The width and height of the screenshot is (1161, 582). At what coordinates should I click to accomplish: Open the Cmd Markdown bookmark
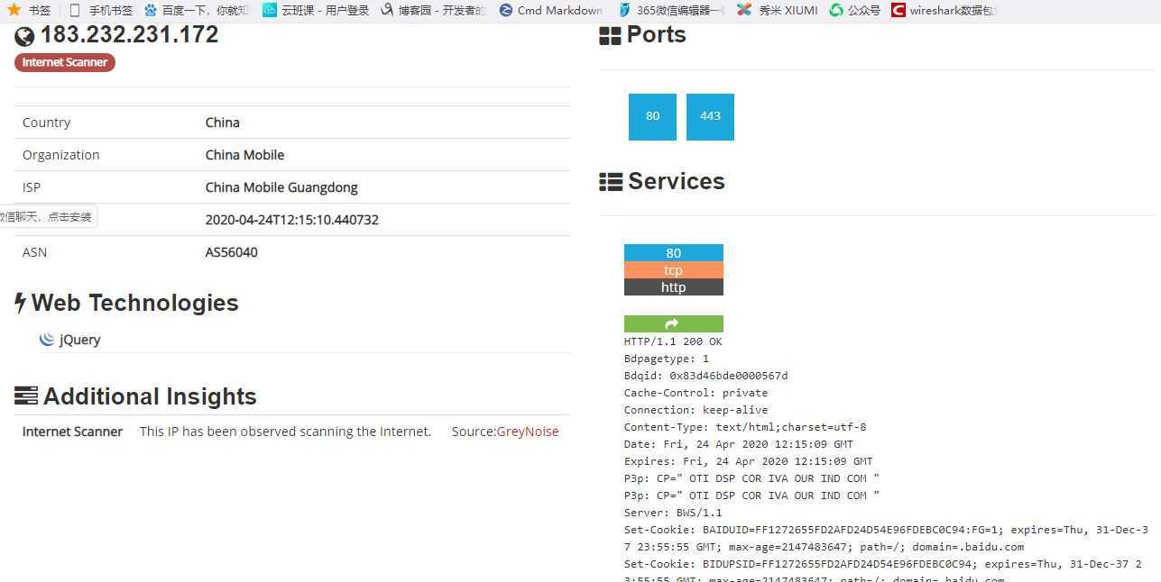coord(550,11)
